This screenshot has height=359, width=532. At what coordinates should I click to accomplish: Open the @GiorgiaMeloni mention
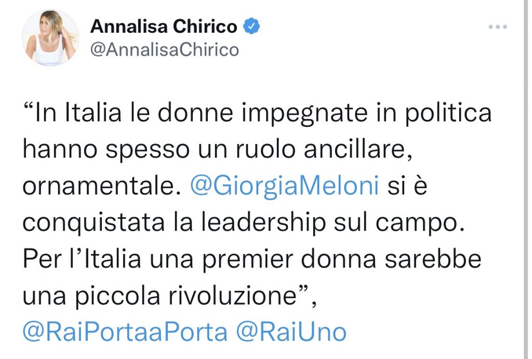pyautogui.click(x=284, y=187)
